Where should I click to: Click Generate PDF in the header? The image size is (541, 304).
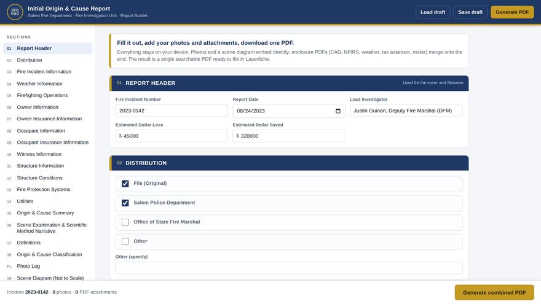pos(512,12)
